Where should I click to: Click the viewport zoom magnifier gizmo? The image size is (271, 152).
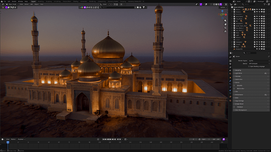click(225, 20)
